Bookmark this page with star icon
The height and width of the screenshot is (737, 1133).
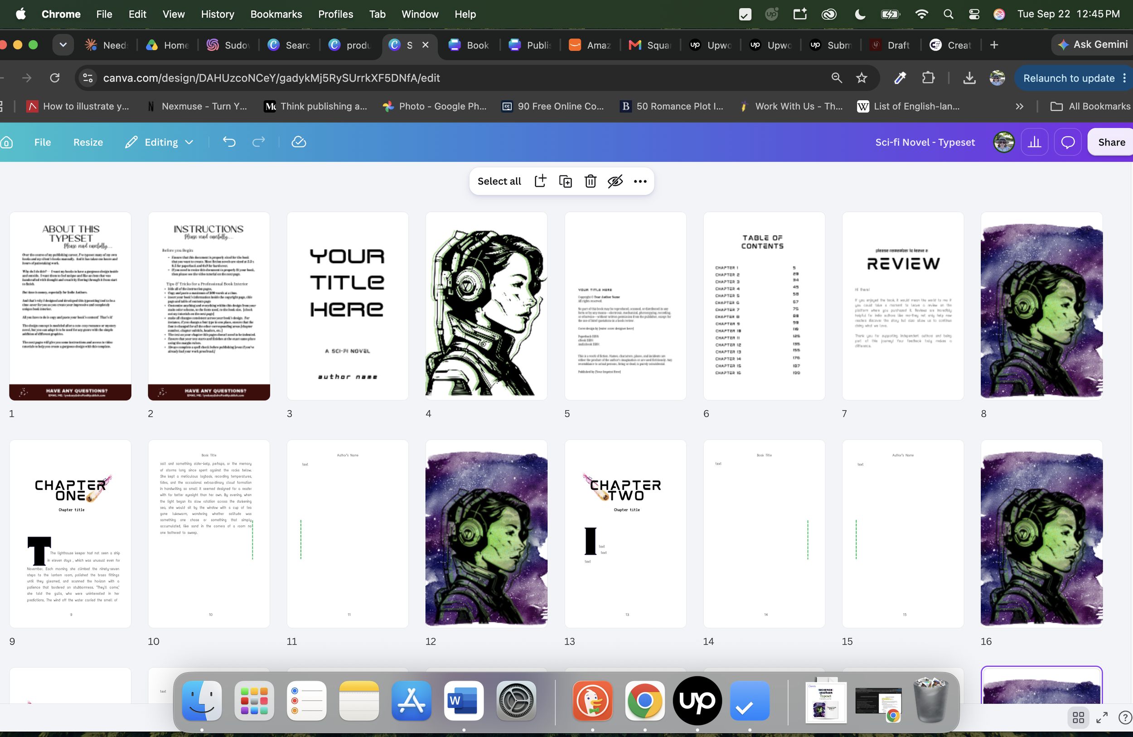pyautogui.click(x=862, y=78)
